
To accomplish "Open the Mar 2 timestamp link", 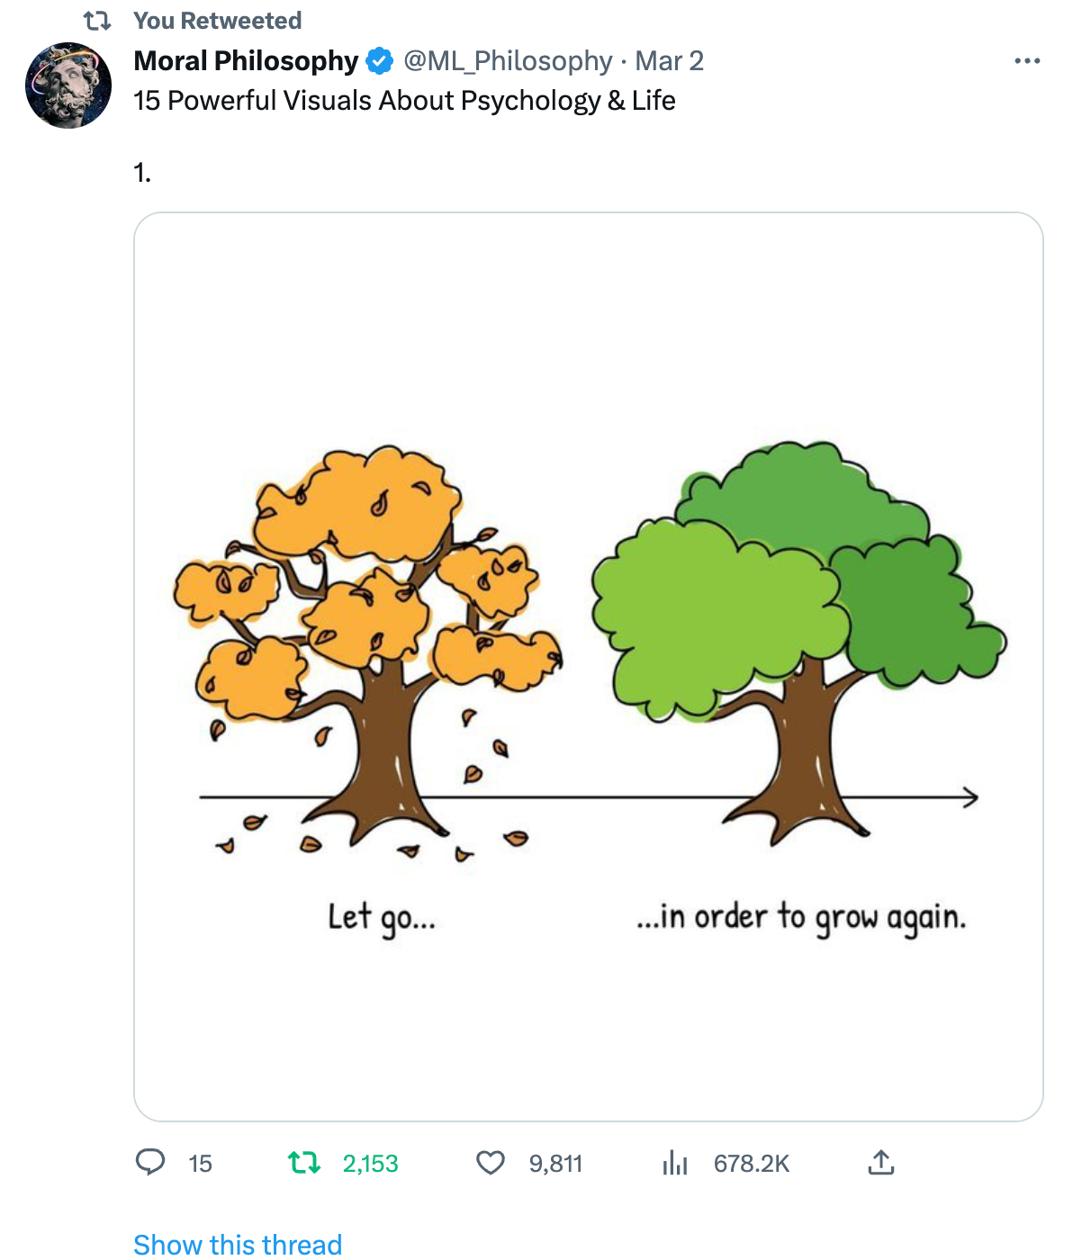I will 669,61.
